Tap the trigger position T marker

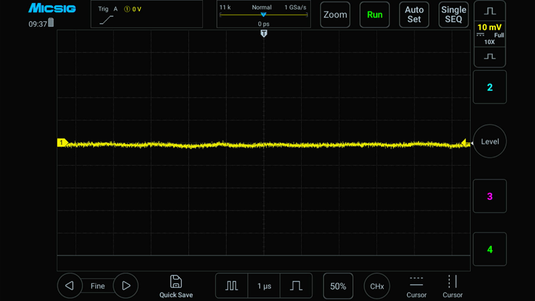264,33
